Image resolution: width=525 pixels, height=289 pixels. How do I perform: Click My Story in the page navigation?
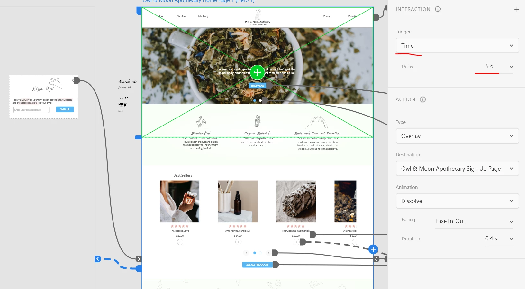click(203, 16)
